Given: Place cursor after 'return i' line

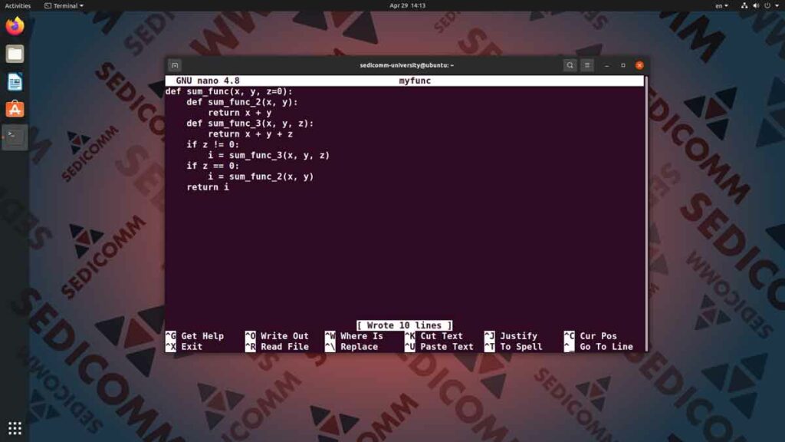Looking at the screenshot, I should (x=230, y=187).
